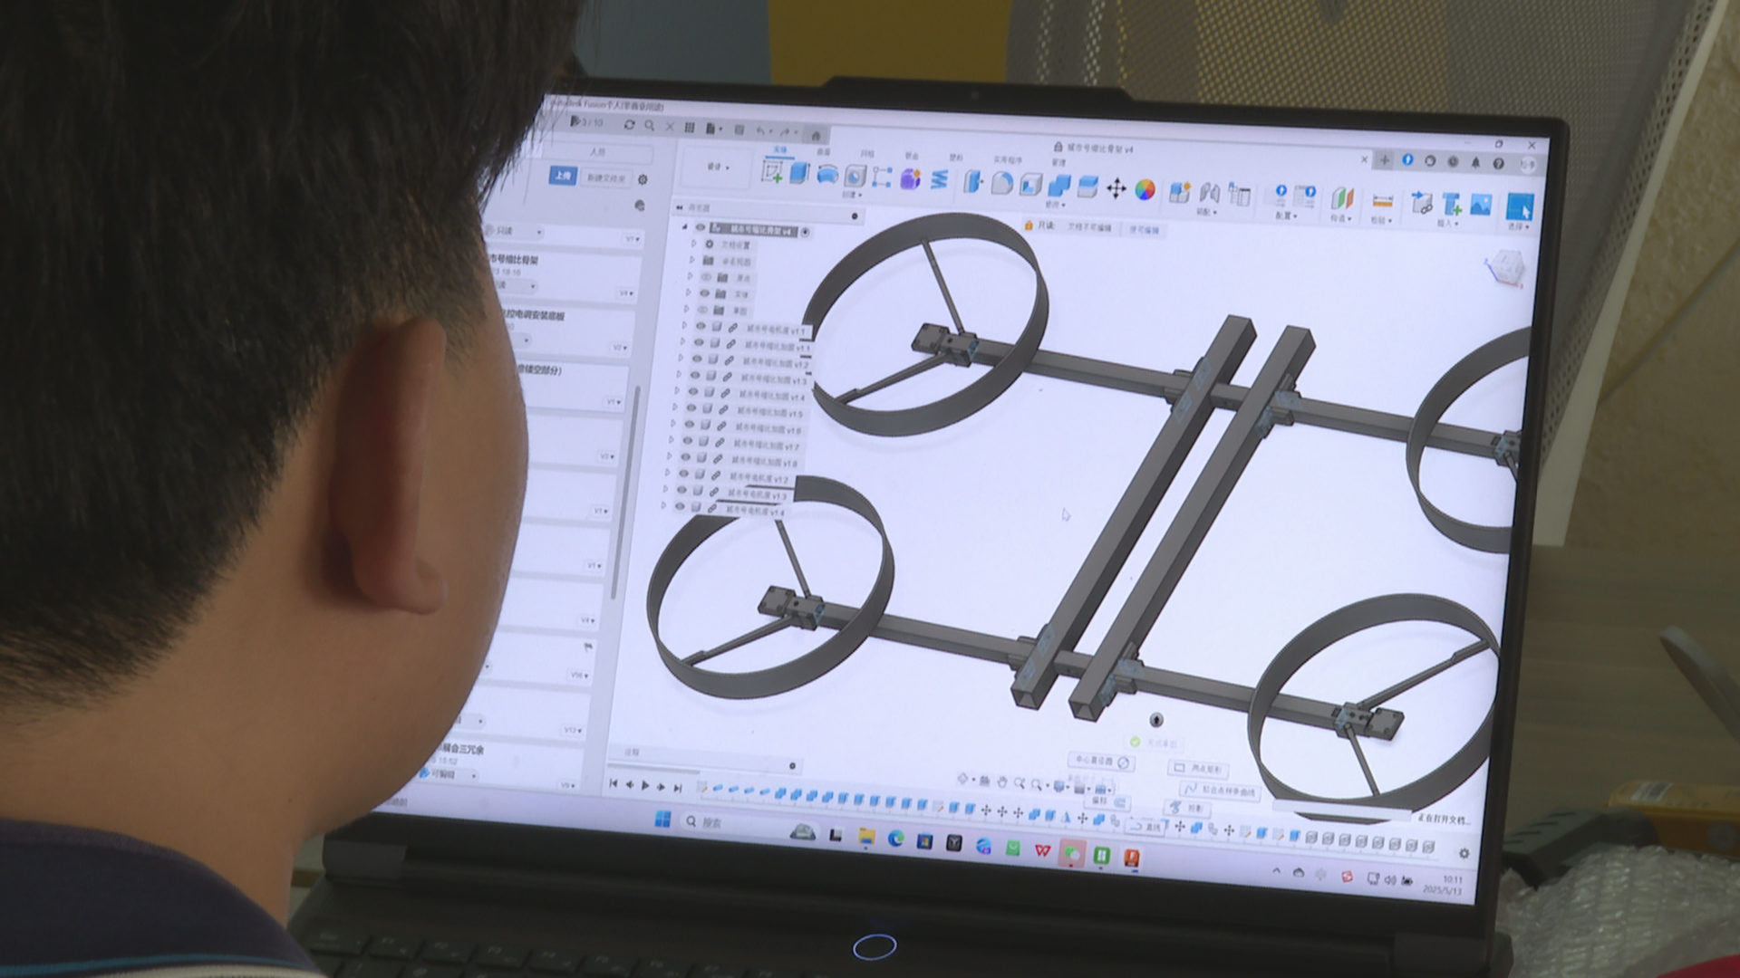Switch to the Mesh tab
Screen dimensions: 1740x978
[867, 154]
